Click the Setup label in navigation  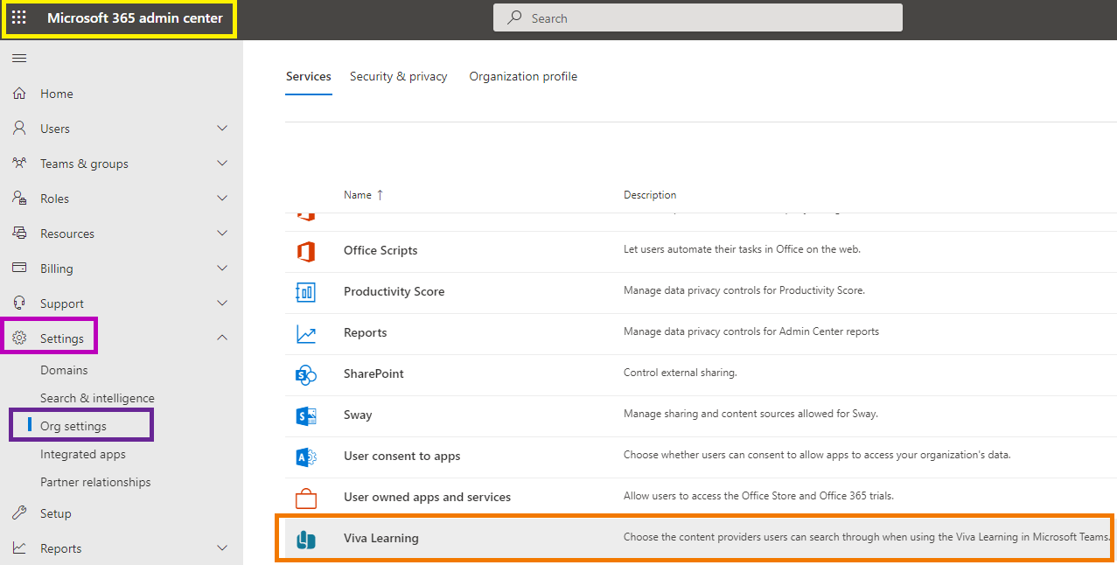56,513
